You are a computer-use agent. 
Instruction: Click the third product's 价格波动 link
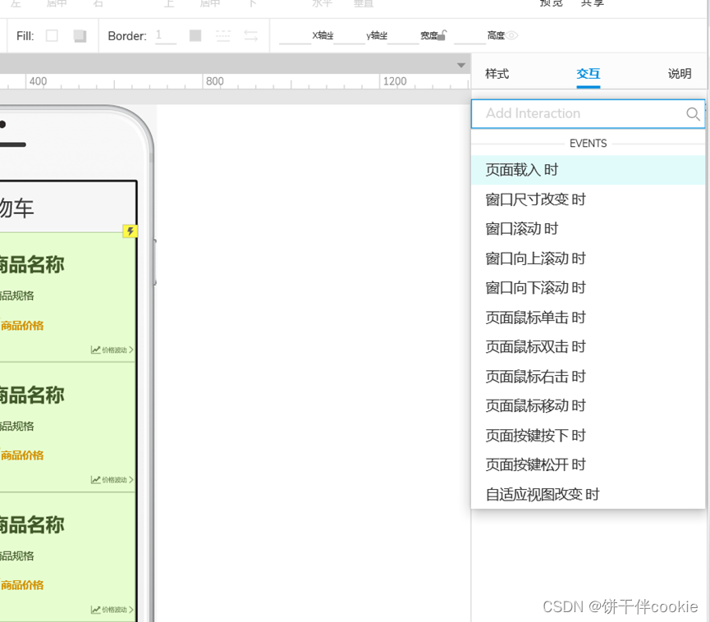tap(112, 610)
